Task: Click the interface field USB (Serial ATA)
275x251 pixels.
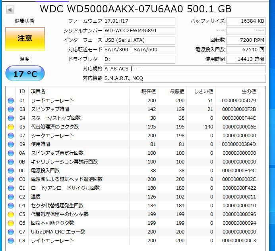Action: (139, 40)
